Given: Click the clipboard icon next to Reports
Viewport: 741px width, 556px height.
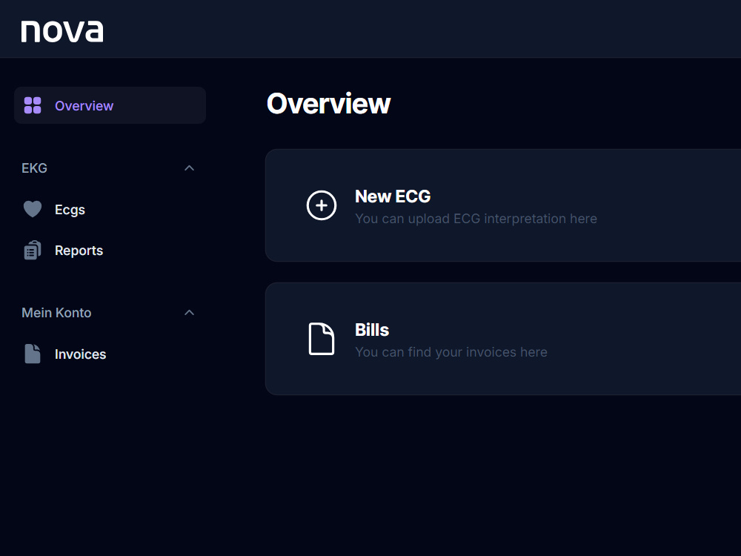Looking at the screenshot, I should point(33,250).
